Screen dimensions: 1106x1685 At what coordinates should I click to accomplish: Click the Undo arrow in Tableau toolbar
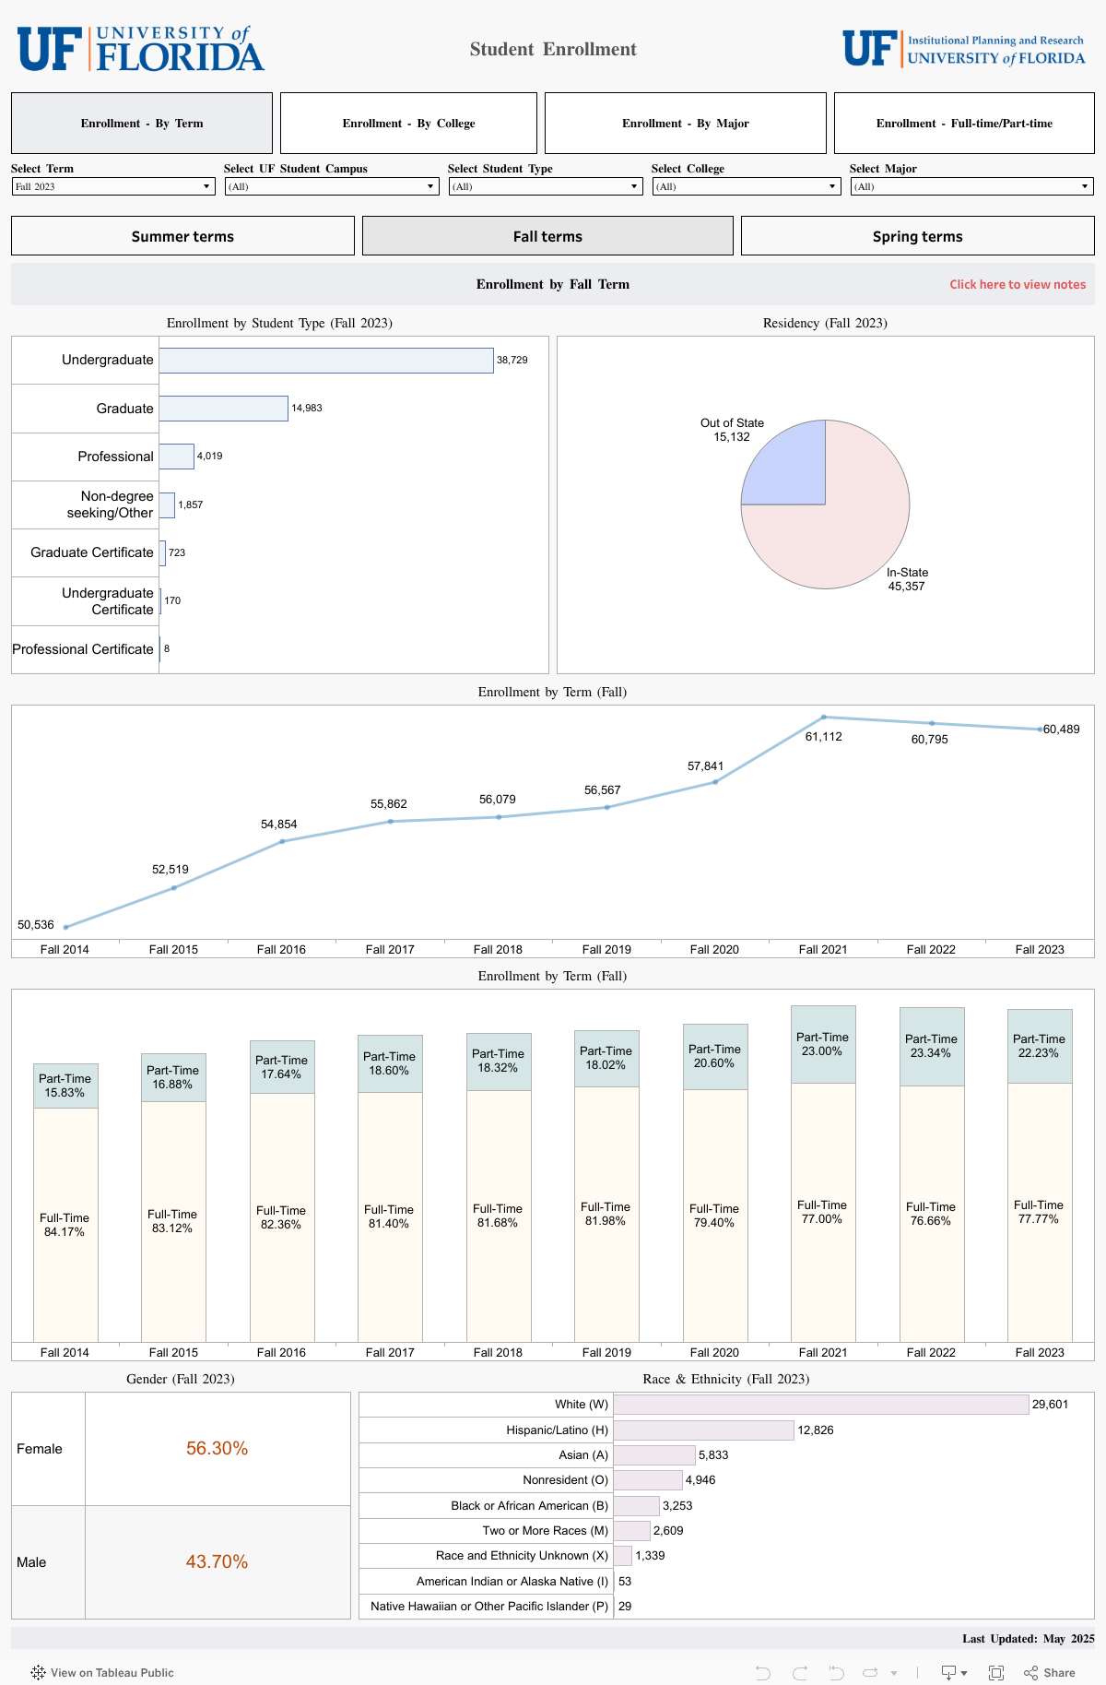pyautogui.click(x=762, y=1672)
